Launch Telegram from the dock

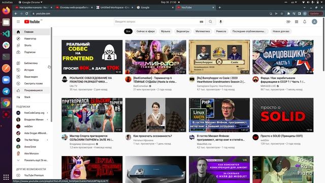coord(6,91)
